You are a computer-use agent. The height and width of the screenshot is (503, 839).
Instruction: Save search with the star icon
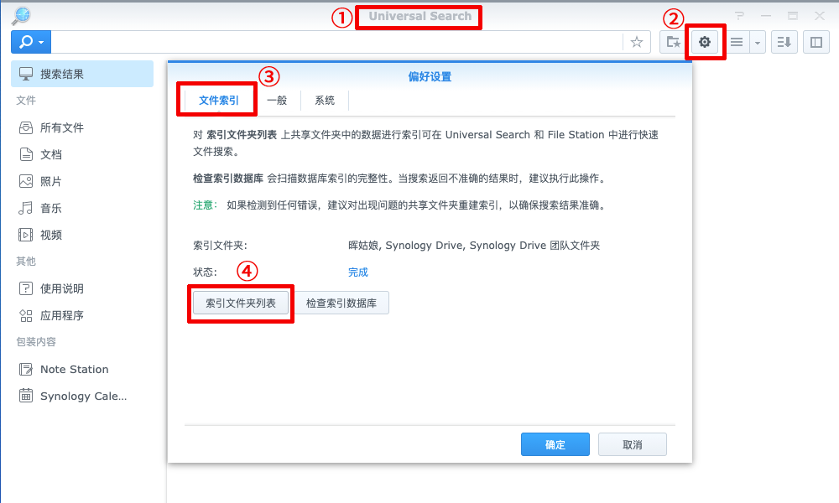click(x=636, y=42)
